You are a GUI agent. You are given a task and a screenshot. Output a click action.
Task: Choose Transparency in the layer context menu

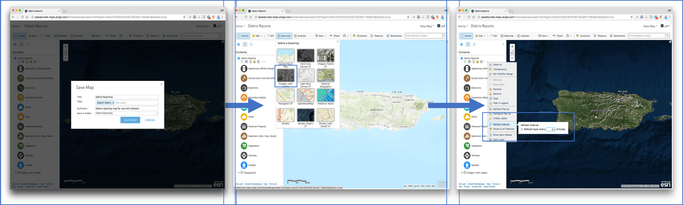(x=502, y=69)
